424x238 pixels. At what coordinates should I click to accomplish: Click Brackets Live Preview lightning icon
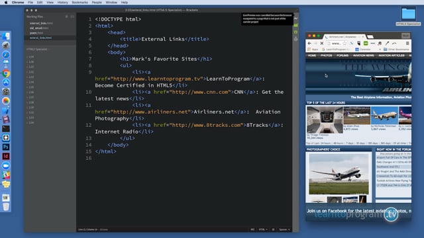pyautogui.click(x=296, y=19)
